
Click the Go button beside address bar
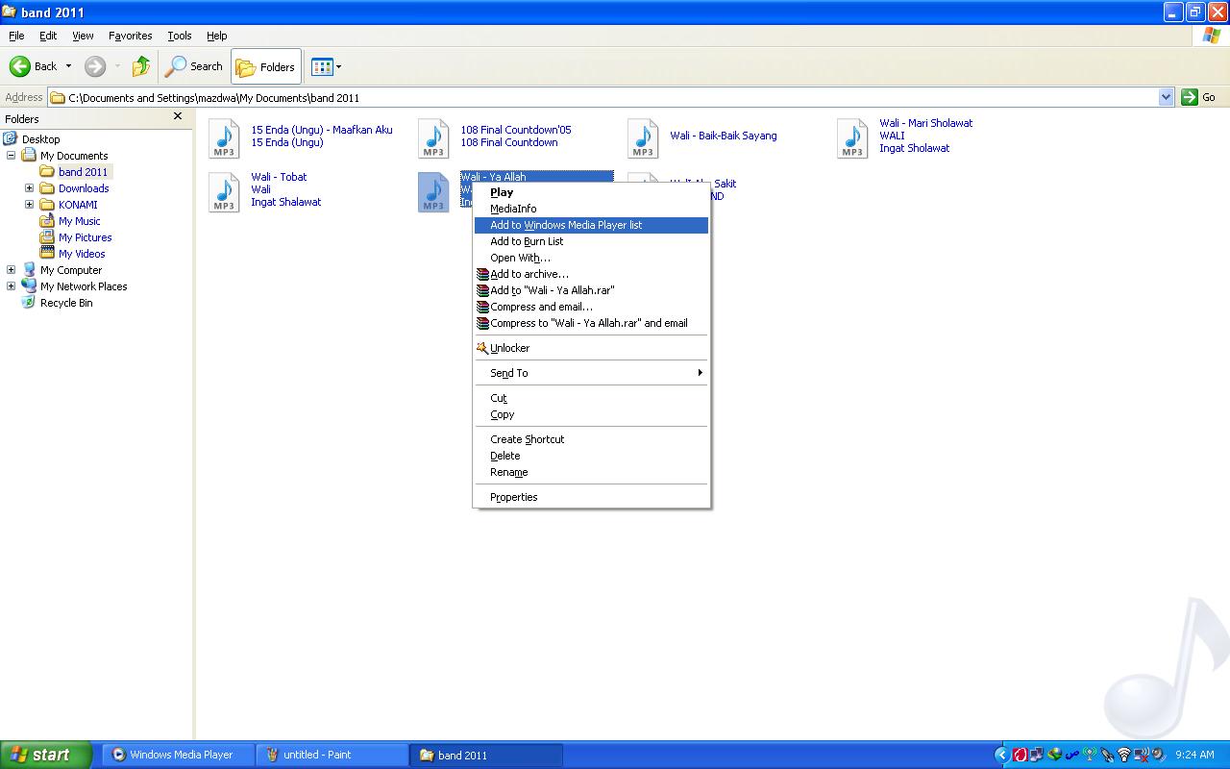(x=1199, y=97)
